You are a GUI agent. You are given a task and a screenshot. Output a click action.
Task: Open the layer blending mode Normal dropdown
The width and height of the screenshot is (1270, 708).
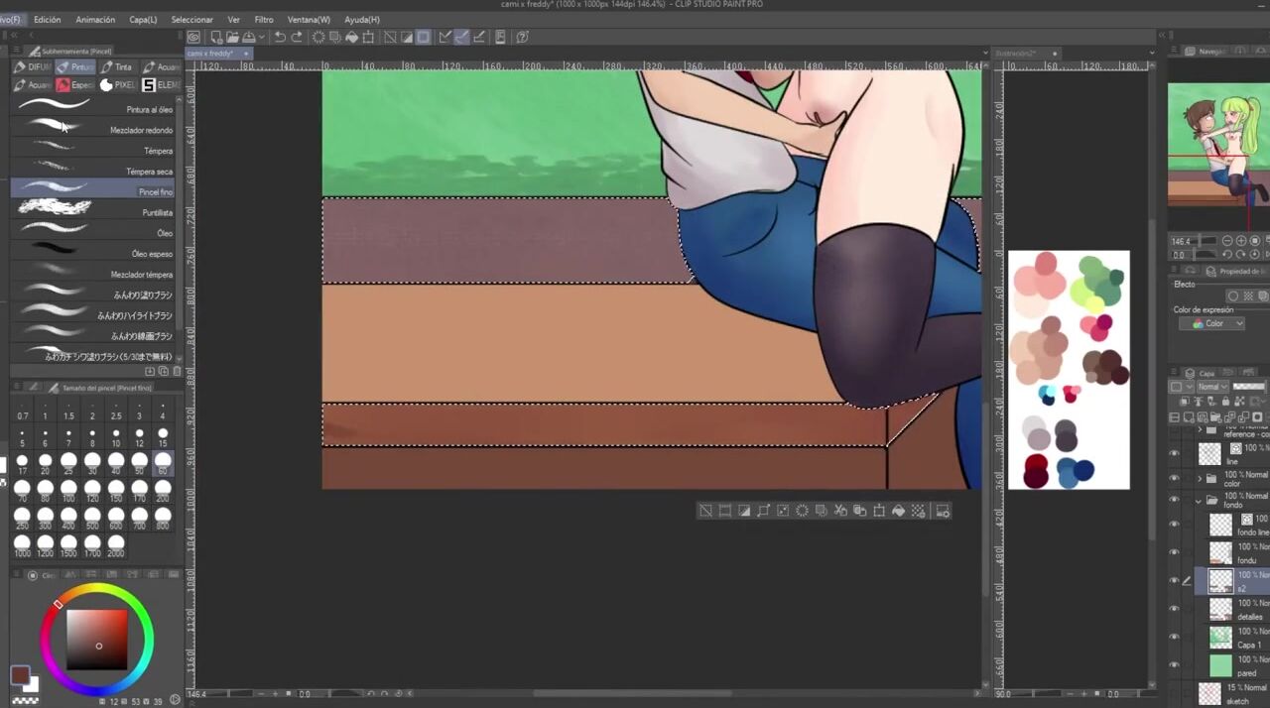pos(1211,387)
